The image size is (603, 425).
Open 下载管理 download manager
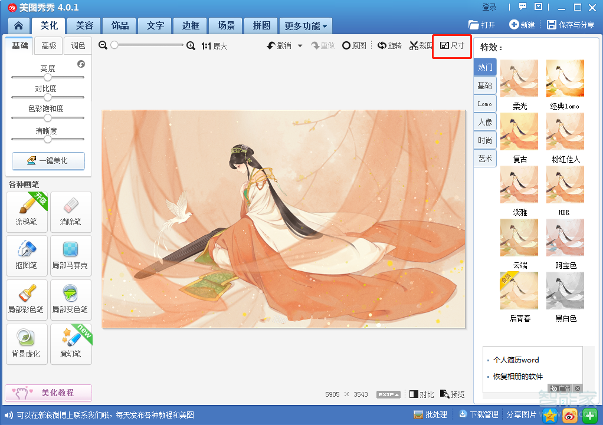coord(479,414)
